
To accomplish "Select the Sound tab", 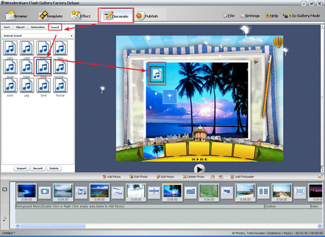I will point(55,27).
